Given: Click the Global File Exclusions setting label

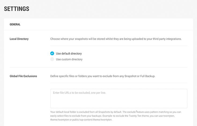Looking at the screenshot, I should click(23, 76).
